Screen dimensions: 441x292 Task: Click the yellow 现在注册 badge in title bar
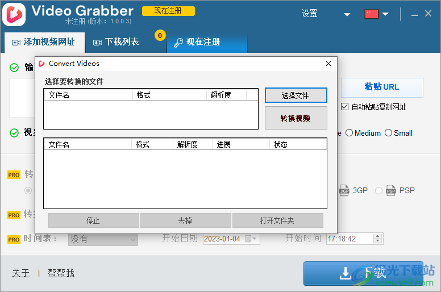point(168,11)
